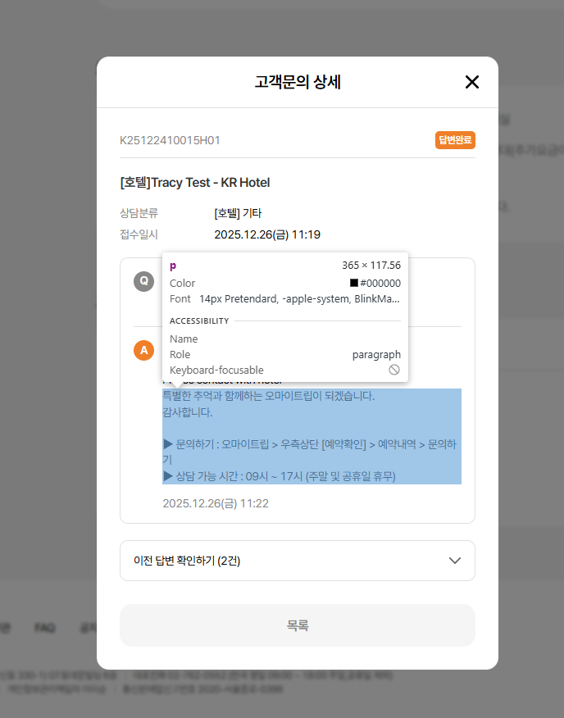564x718 pixels.
Task: Click the 접수일시 label
Action: pos(139,234)
